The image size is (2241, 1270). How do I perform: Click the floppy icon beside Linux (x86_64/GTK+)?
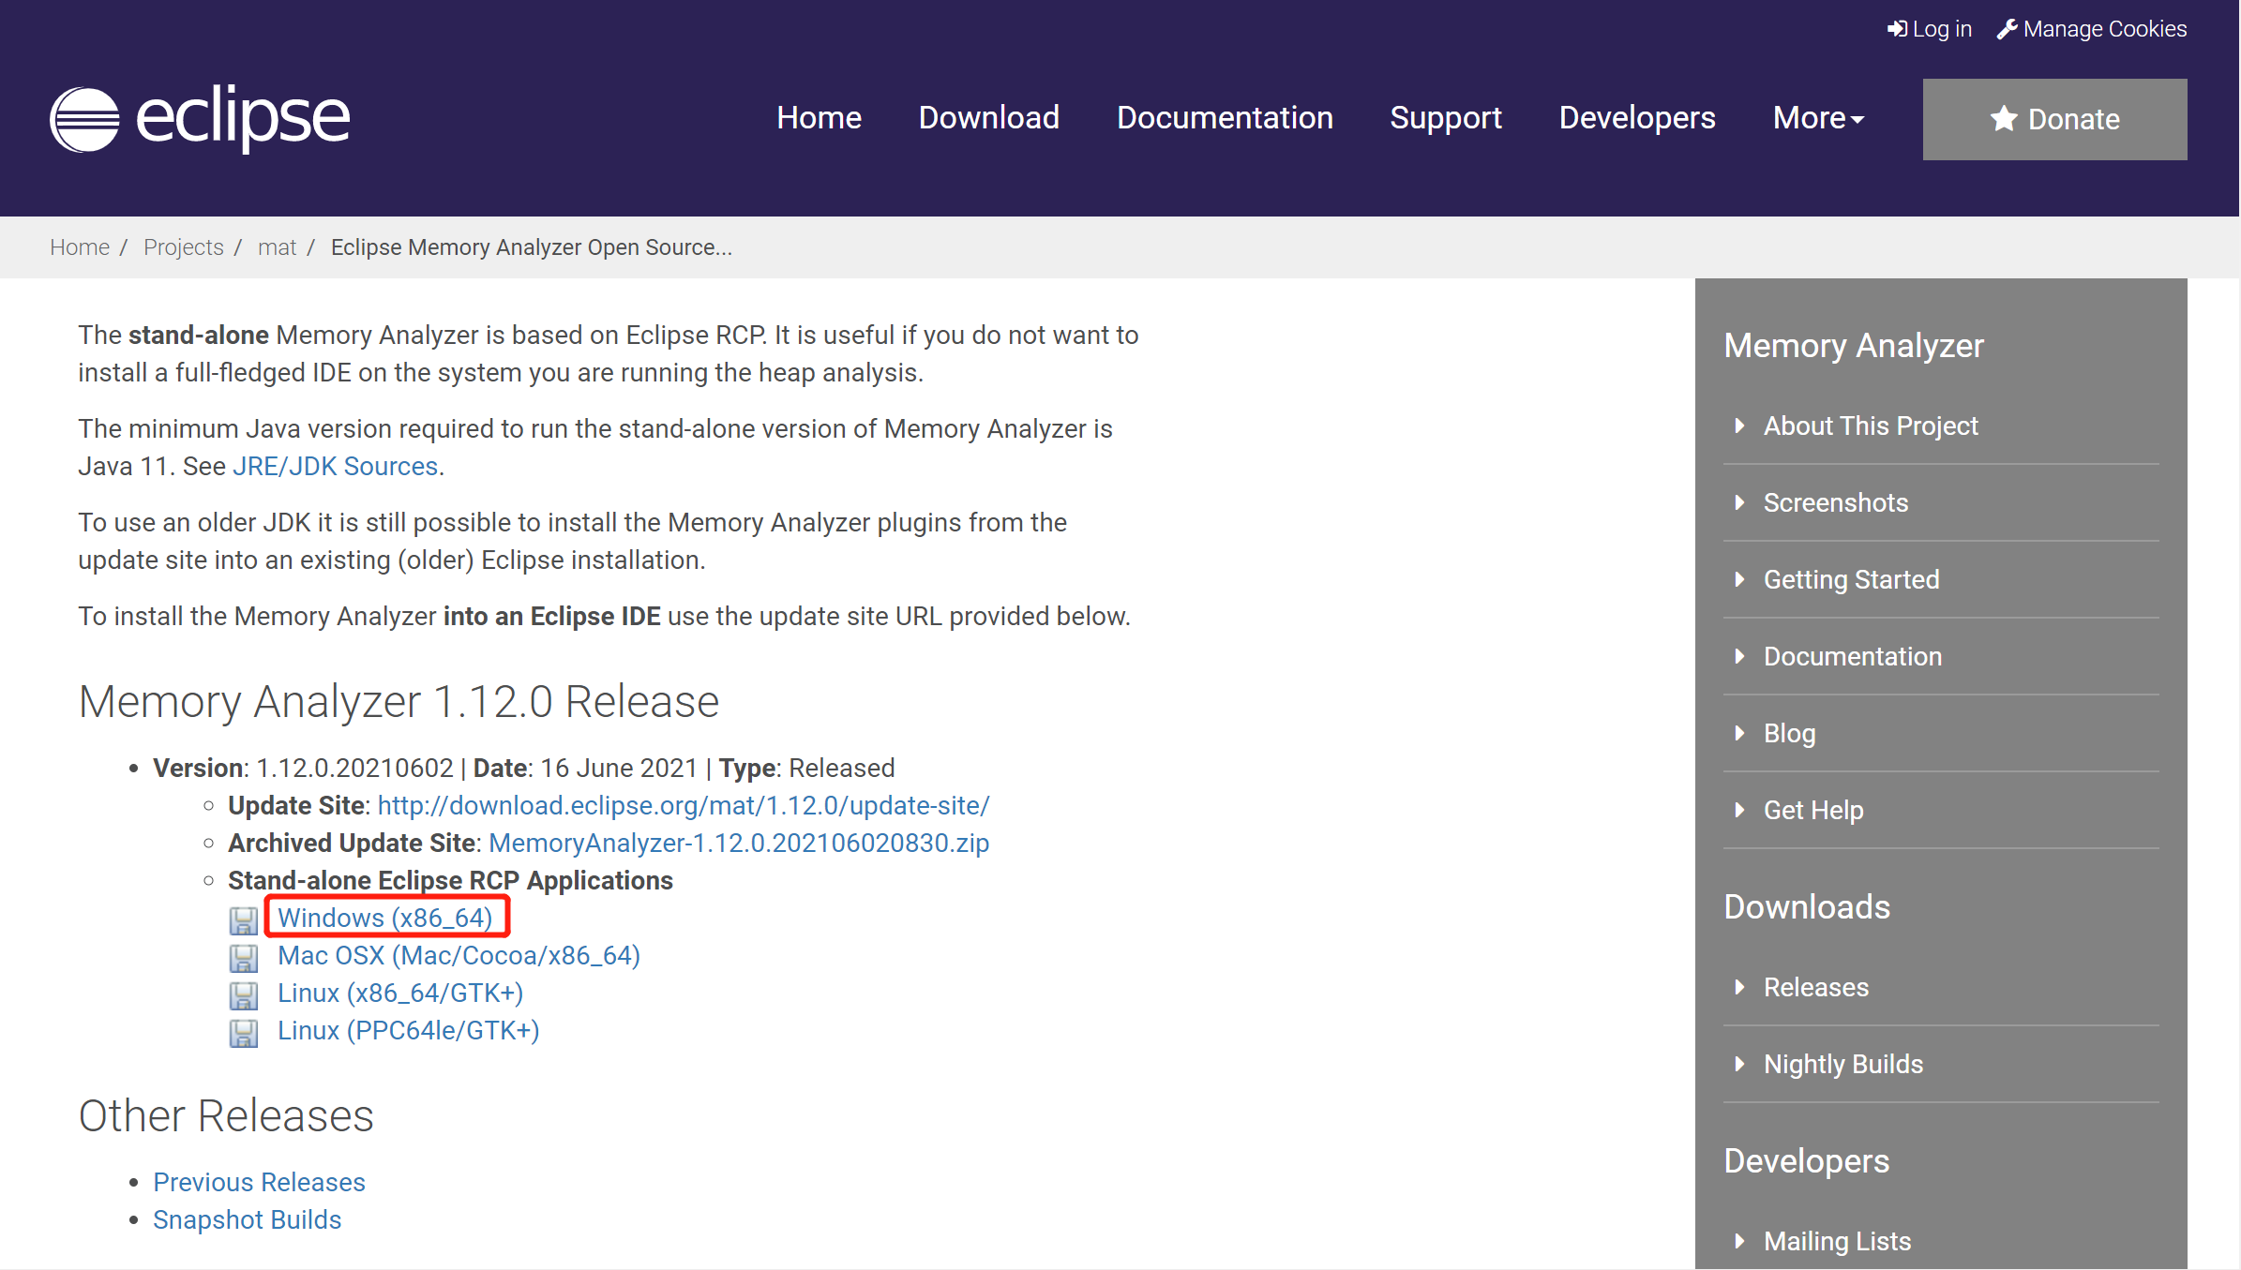244,994
